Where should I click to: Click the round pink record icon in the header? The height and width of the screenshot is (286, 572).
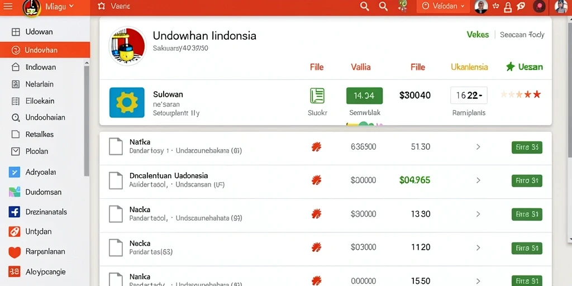(539, 6)
